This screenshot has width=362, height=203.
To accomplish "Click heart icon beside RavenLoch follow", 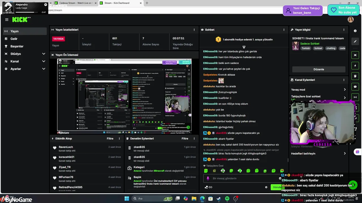I will (55, 148).
